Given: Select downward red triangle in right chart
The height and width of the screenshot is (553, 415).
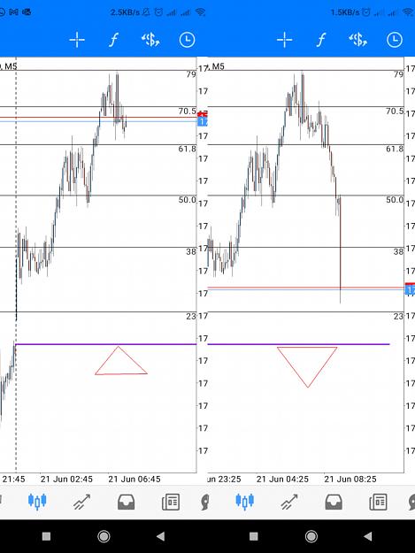Looking at the screenshot, I should pos(307,367).
